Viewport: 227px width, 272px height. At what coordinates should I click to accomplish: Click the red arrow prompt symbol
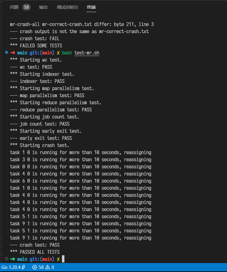click(12, 53)
